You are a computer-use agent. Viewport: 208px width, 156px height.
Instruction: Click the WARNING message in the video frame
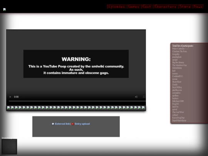[76, 64]
